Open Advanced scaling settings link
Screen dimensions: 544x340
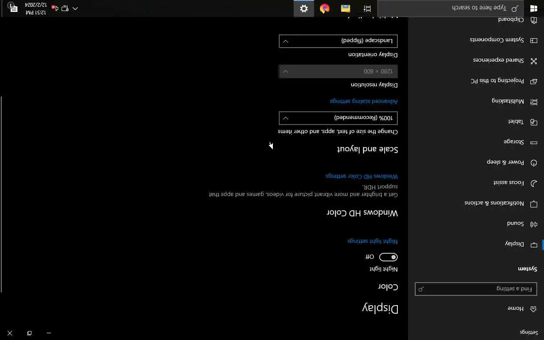coord(364,101)
